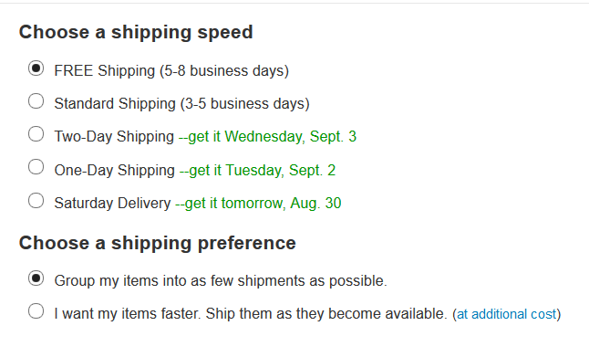The height and width of the screenshot is (357, 589).
Task: Click the green 'get it tomorrow, Aug. 30' text
Action: 258,203
